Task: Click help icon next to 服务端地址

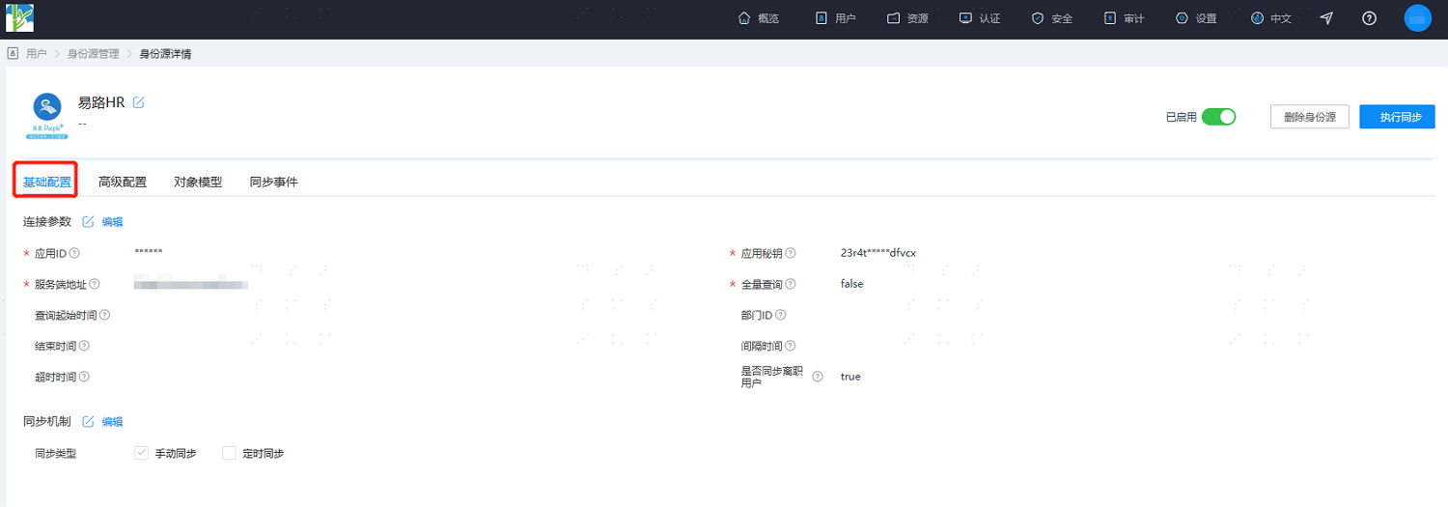Action: pyautogui.click(x=95, y=284)
